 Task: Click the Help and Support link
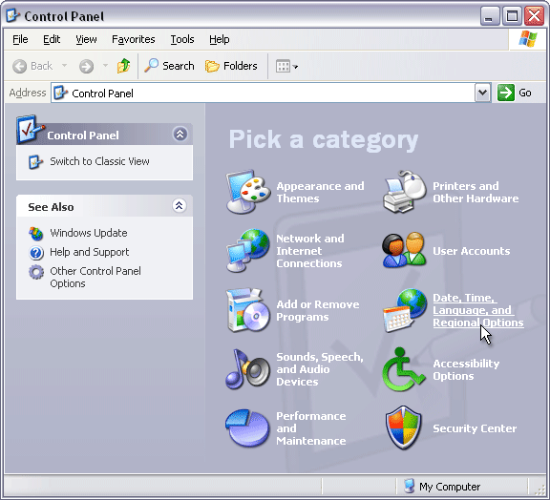tap(90, 252)
